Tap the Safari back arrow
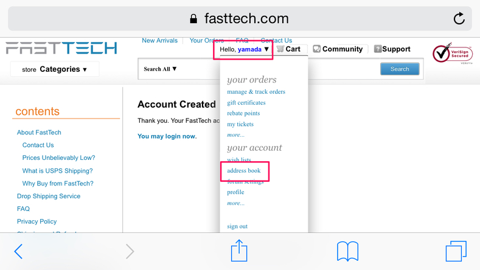 point(18,251)
